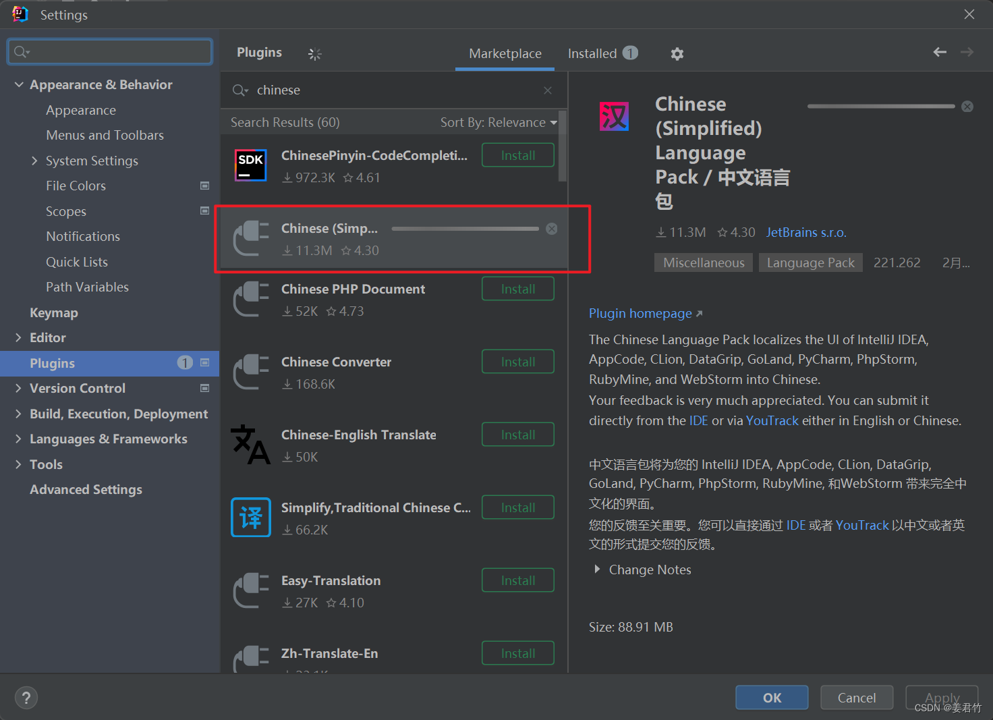This screenshot has height=720, width=993.
Task: Collapse Appearance & Behavior section
Action: click(x=19, y=84)
